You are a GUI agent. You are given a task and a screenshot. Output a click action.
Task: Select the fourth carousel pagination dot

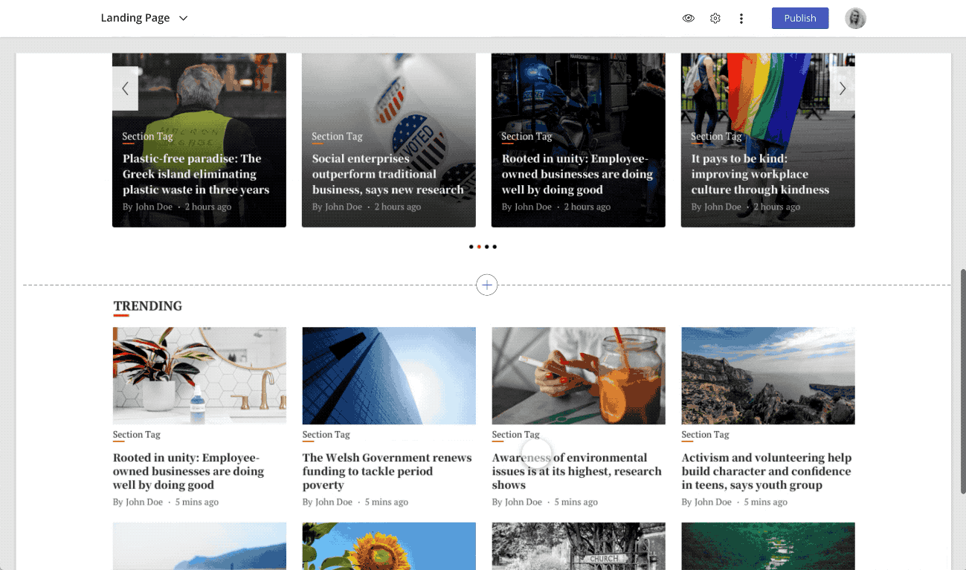[495, 247]
